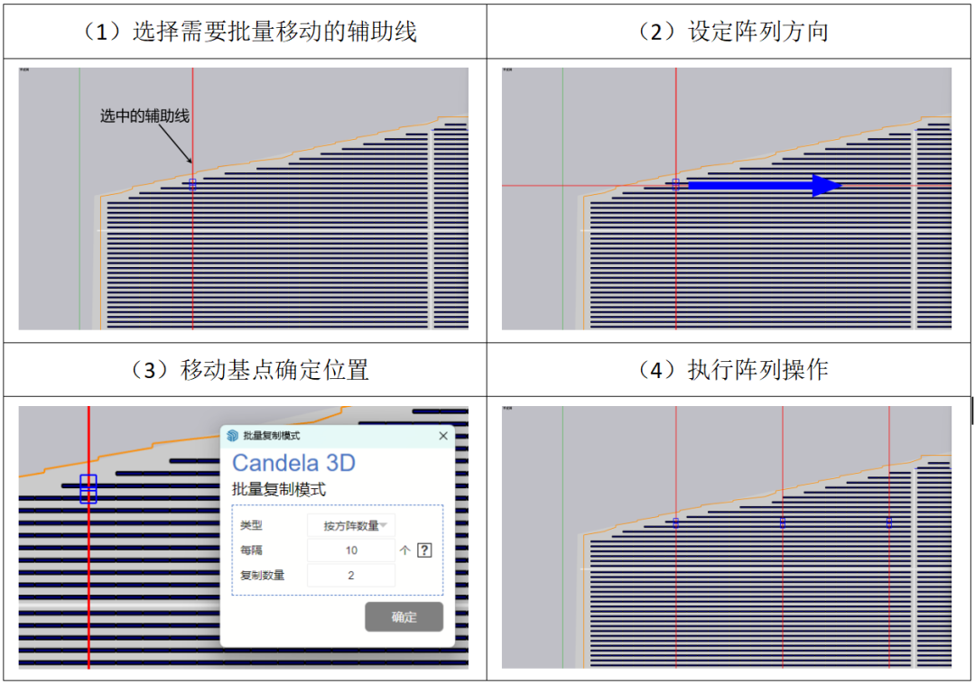Click the 个 unit text next to 每隔 field
This screenshot has height=684, width=975.
[404, 550]
